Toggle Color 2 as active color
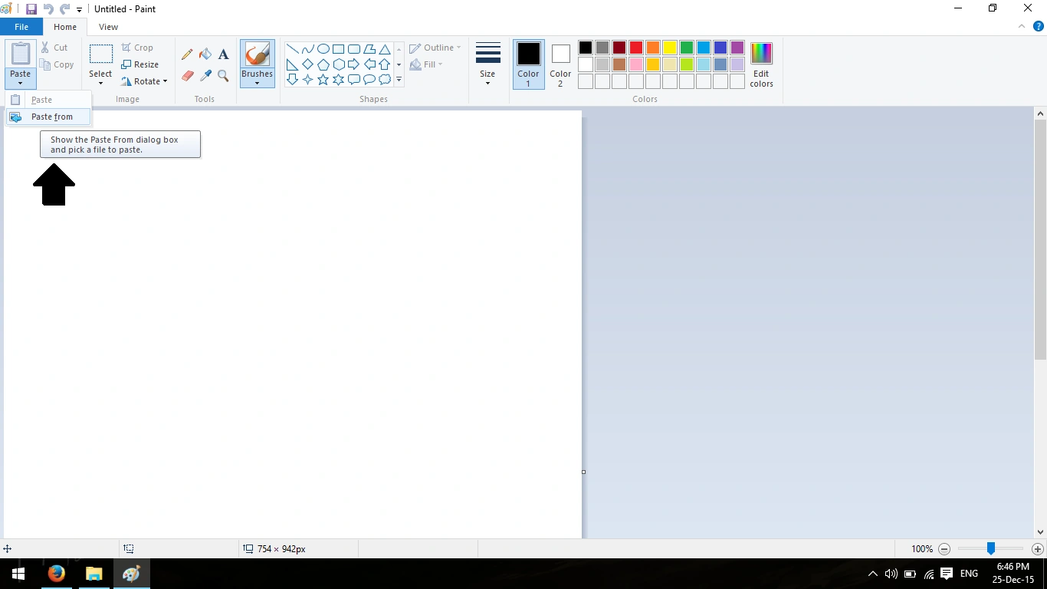 560,64
